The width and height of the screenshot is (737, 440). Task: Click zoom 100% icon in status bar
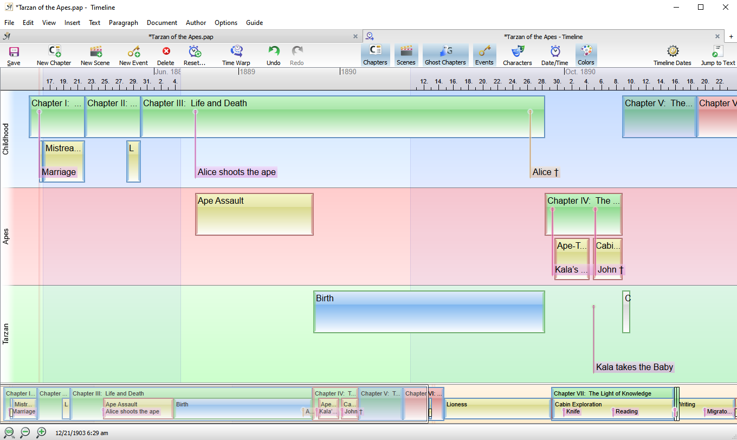click(x=9, y=432)
